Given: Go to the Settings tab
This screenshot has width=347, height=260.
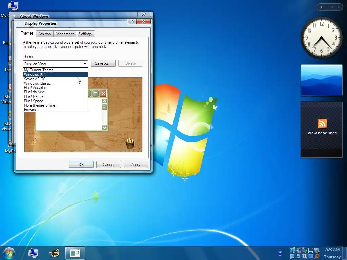Looking at the screenshot, I should tap(85, 34).
